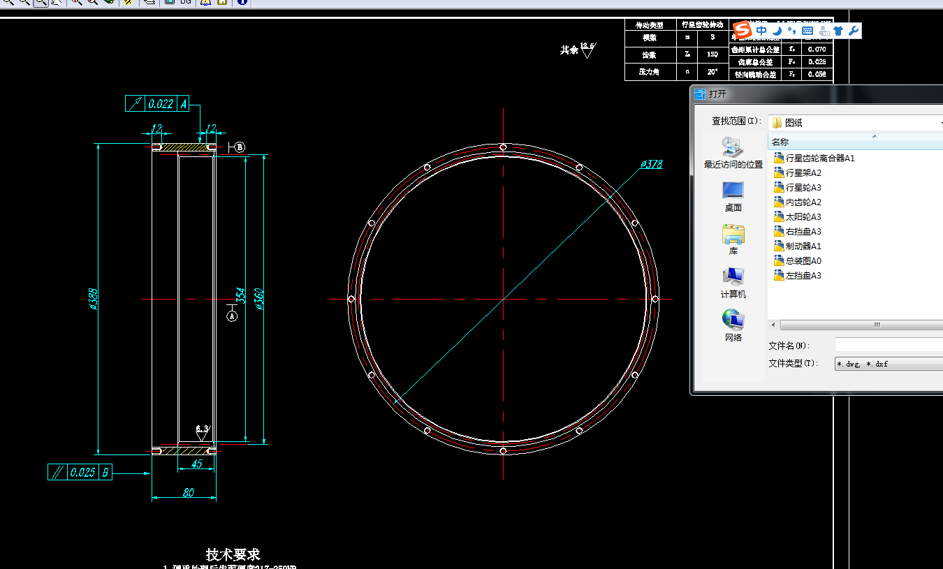This screenshot has height=569, width=943.
Task: Click the 齿数 table cell
Action: (x=650, y=54)
